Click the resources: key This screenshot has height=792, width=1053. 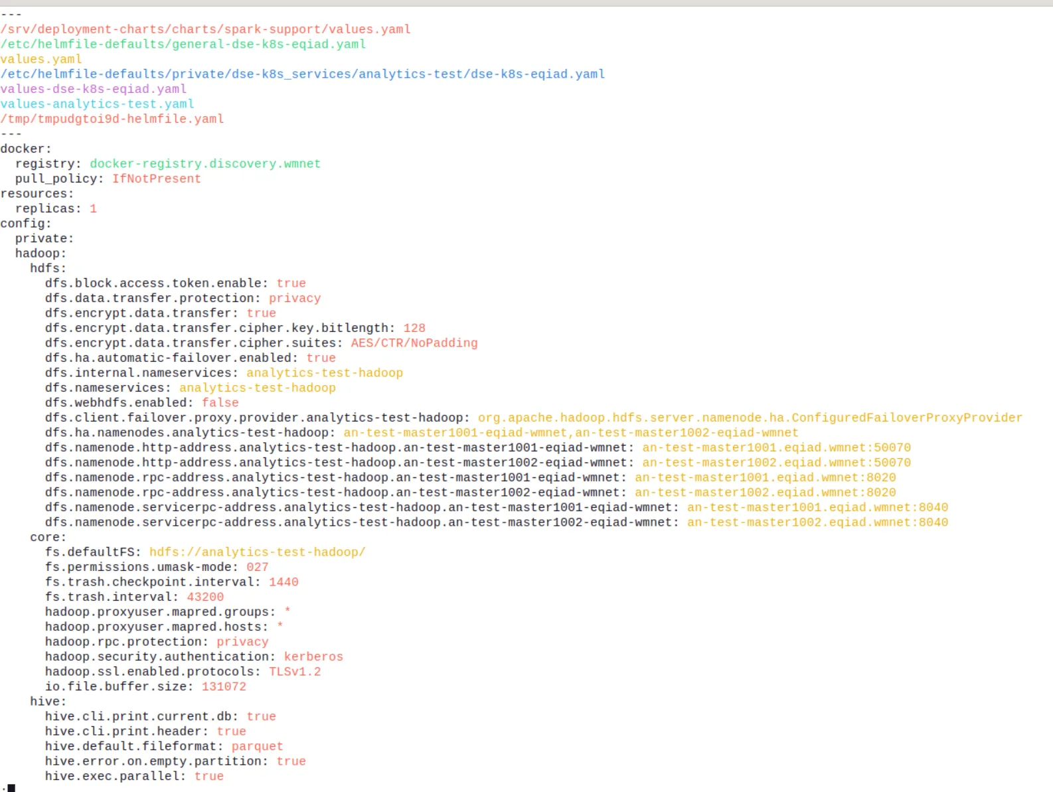(37, 193)
